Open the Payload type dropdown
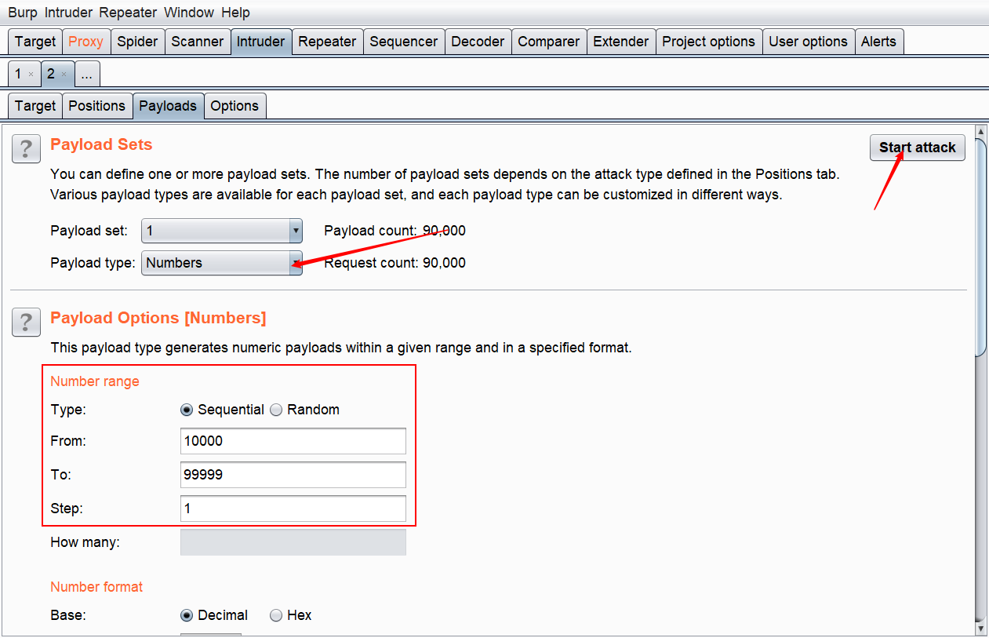This screenshot has height=638, width=989. tap(222, 263)
